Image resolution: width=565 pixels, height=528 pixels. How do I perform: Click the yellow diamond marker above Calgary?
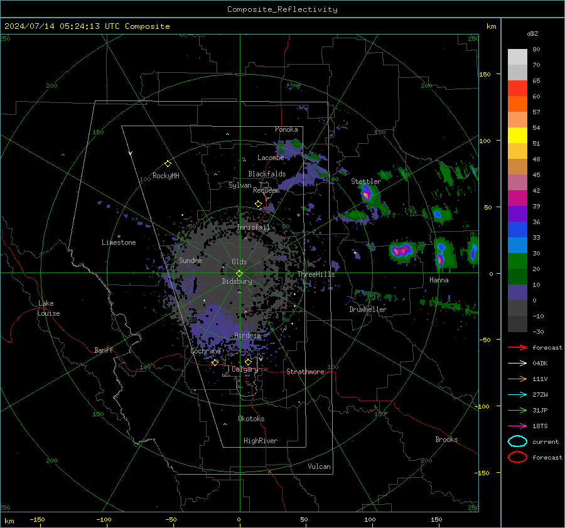[x=248, y=362]
